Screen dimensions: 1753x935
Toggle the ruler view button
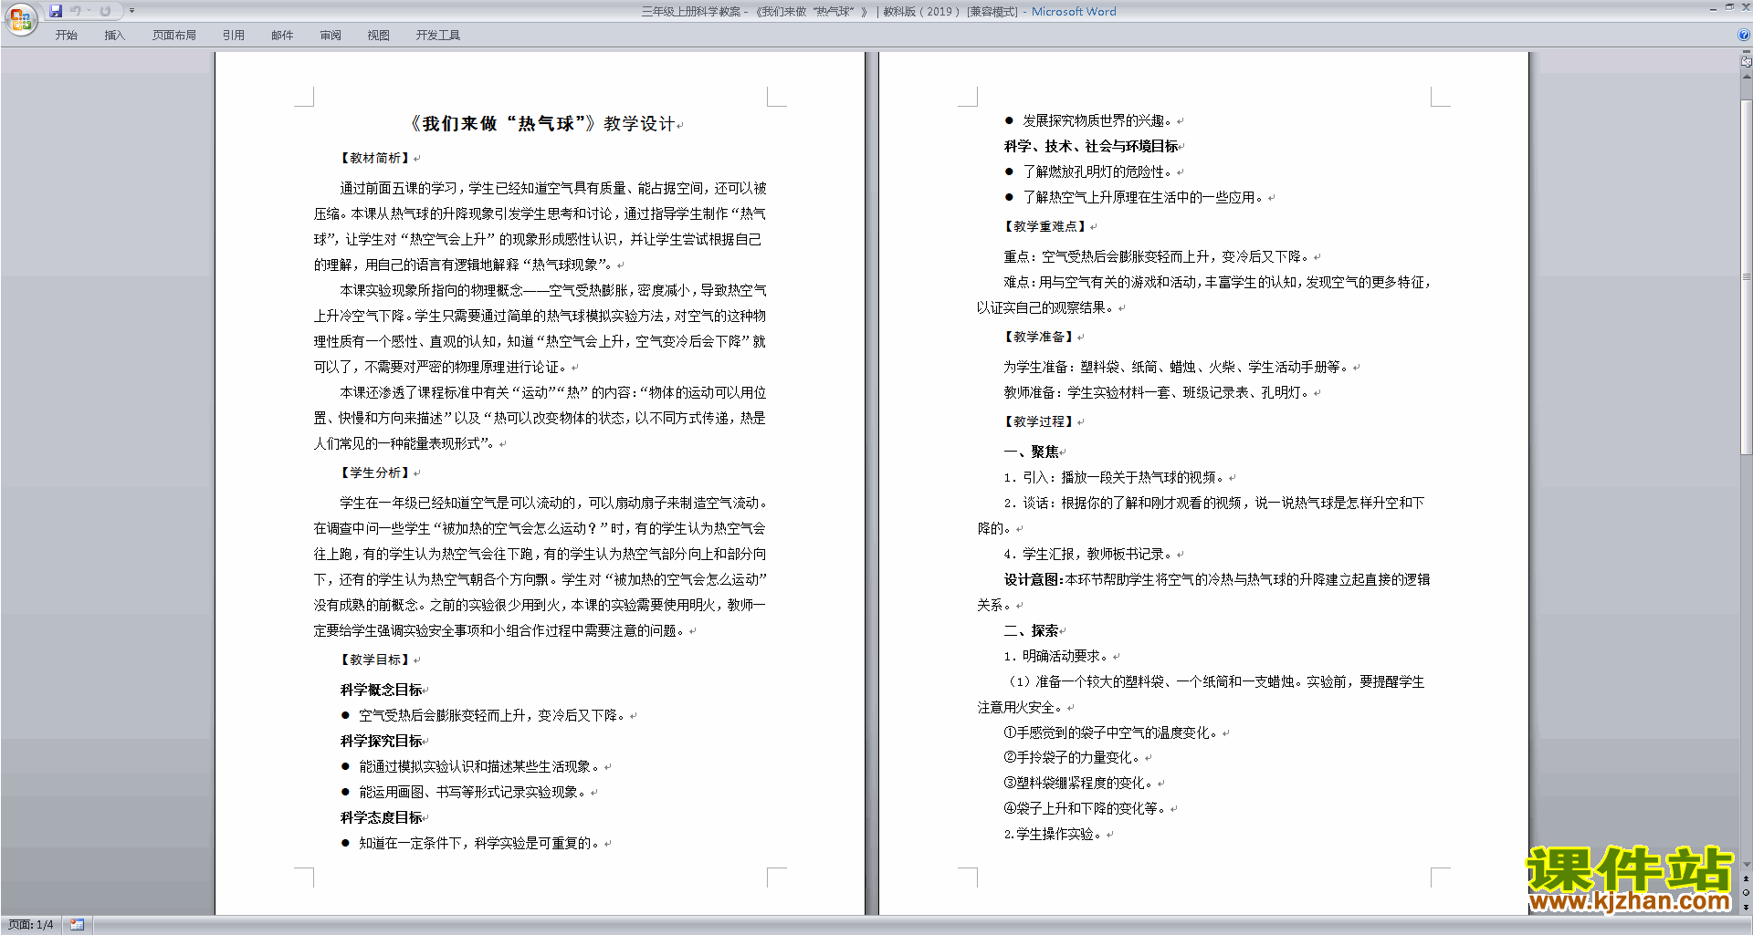[1747, 61]
